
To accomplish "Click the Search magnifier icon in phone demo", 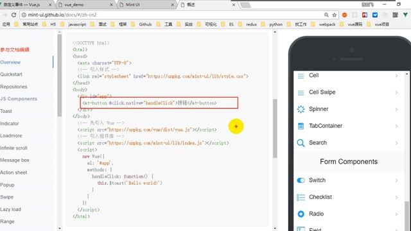I will (x=301, y=143).
